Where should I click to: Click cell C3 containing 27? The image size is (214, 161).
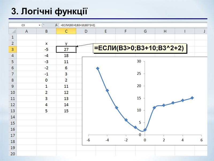click(66, 49)
